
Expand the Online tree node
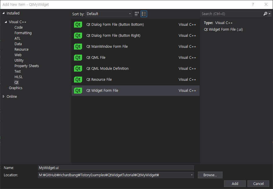(x=3, y=96)
